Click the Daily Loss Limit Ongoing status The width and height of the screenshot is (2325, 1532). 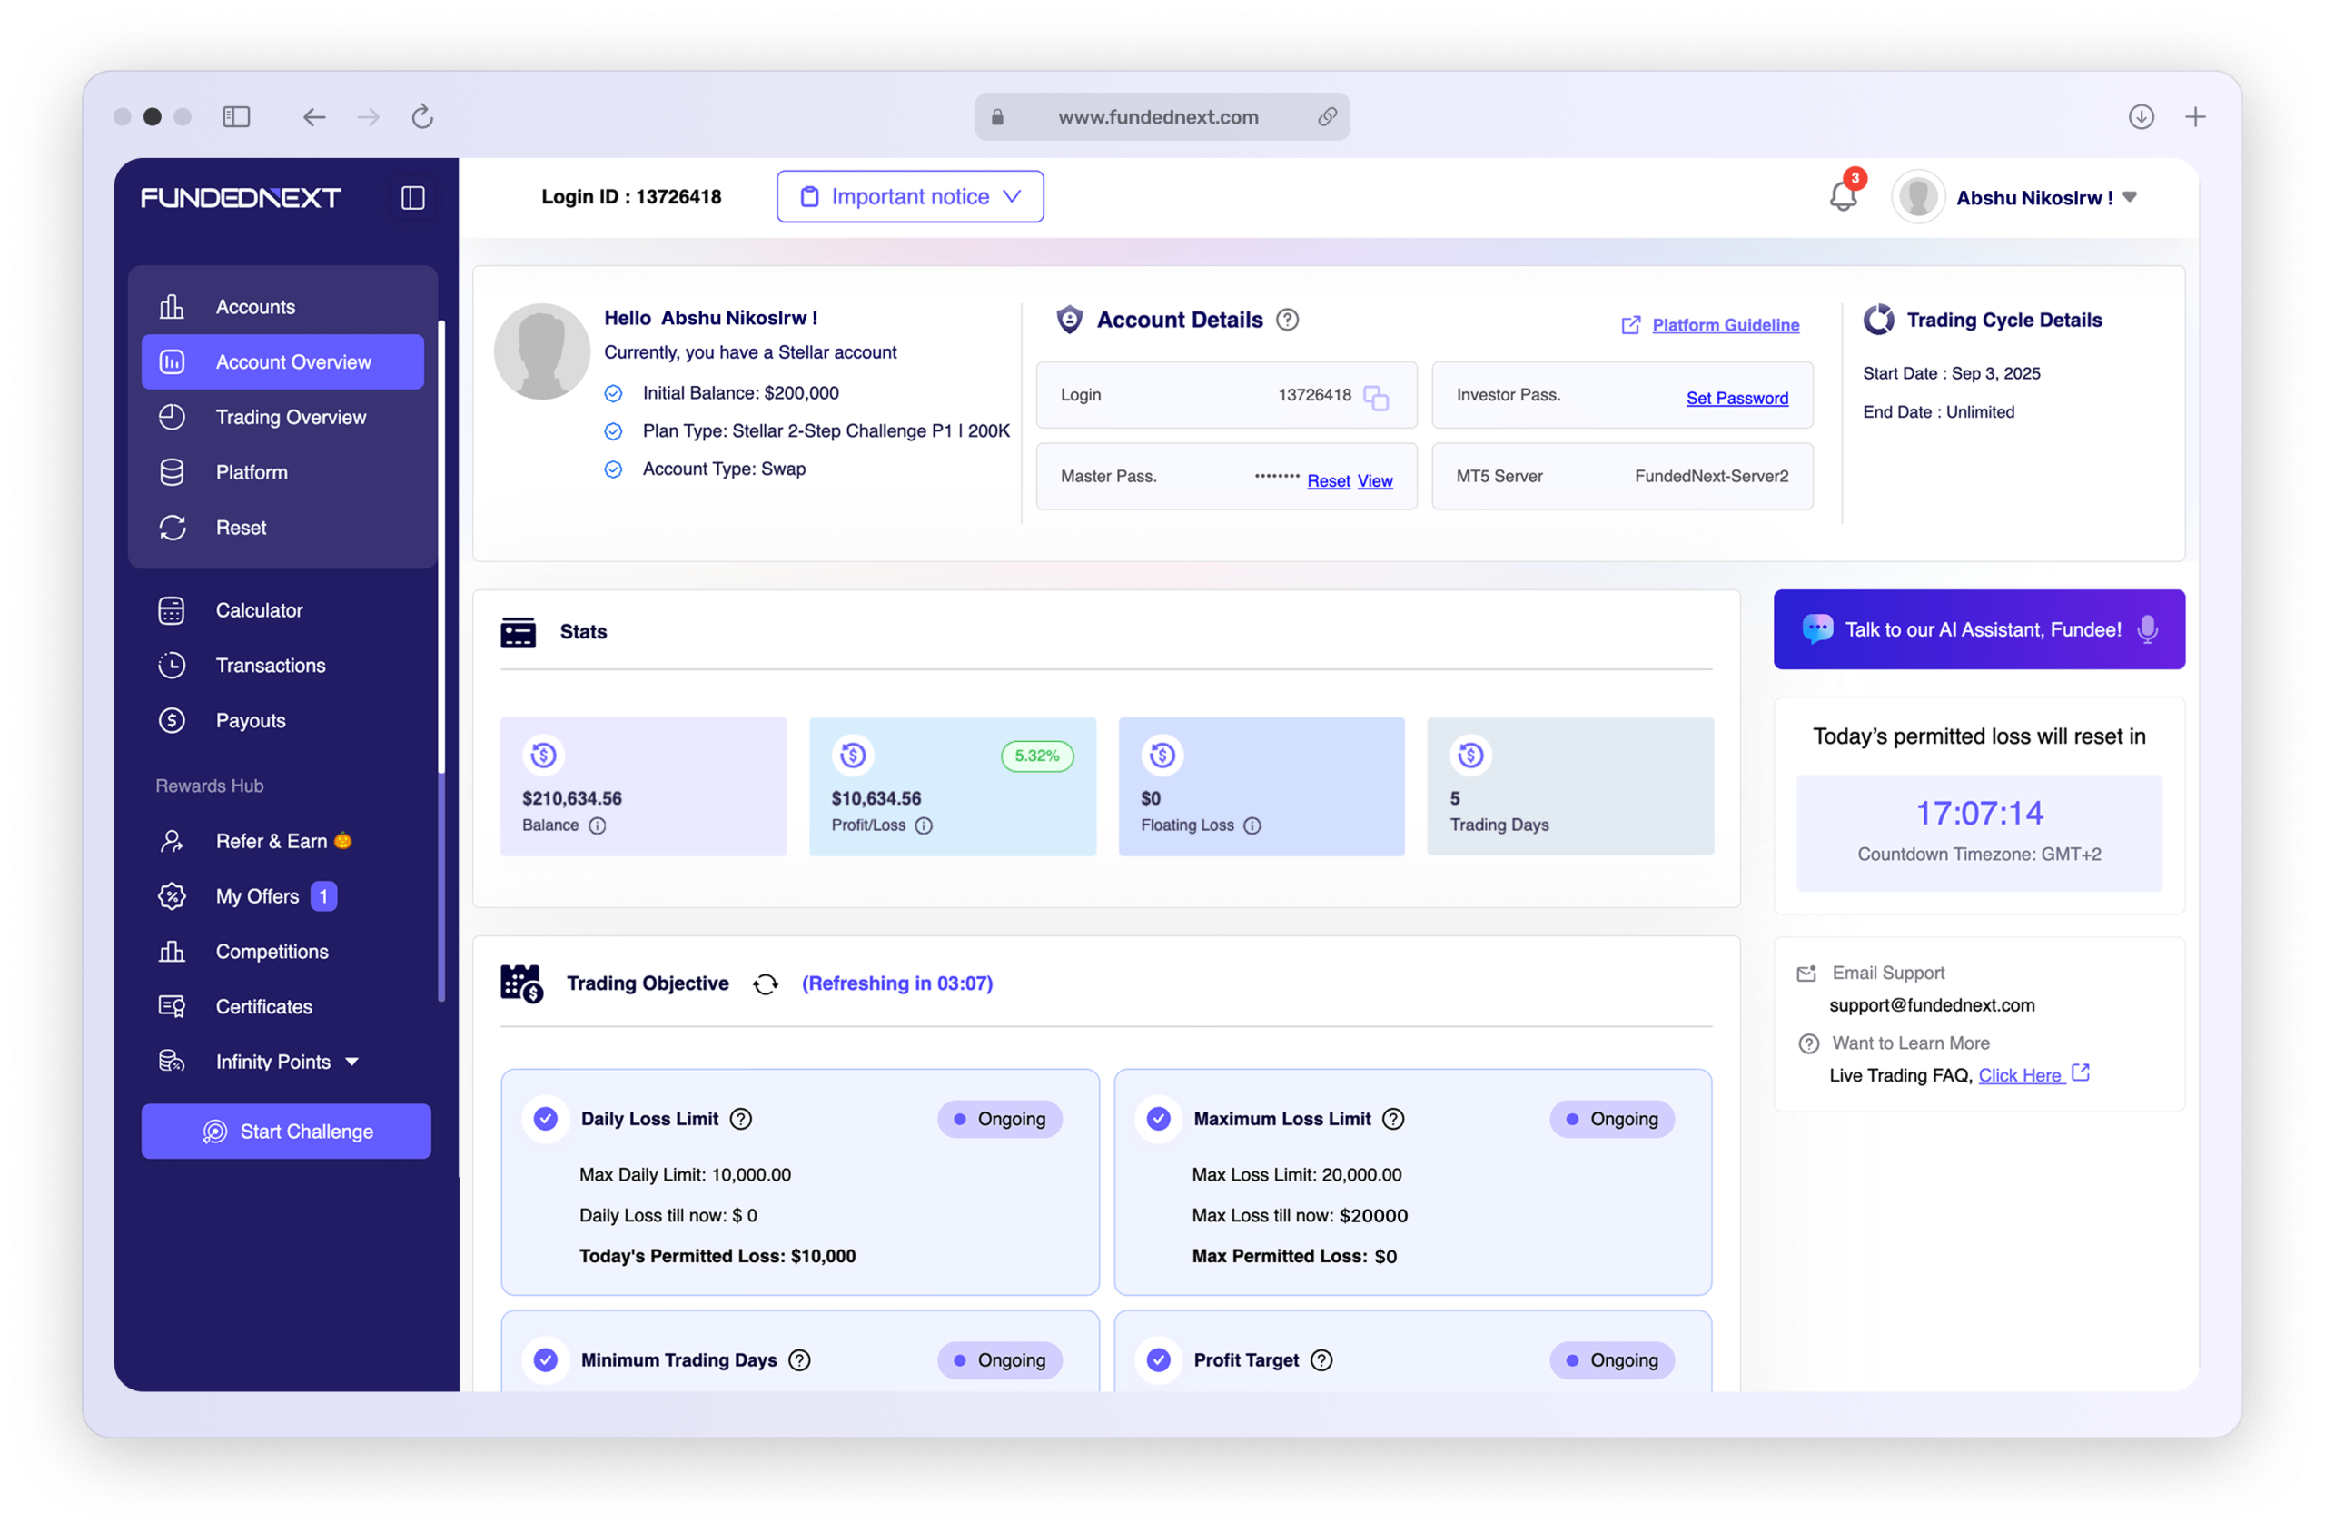pos(999,1119)
